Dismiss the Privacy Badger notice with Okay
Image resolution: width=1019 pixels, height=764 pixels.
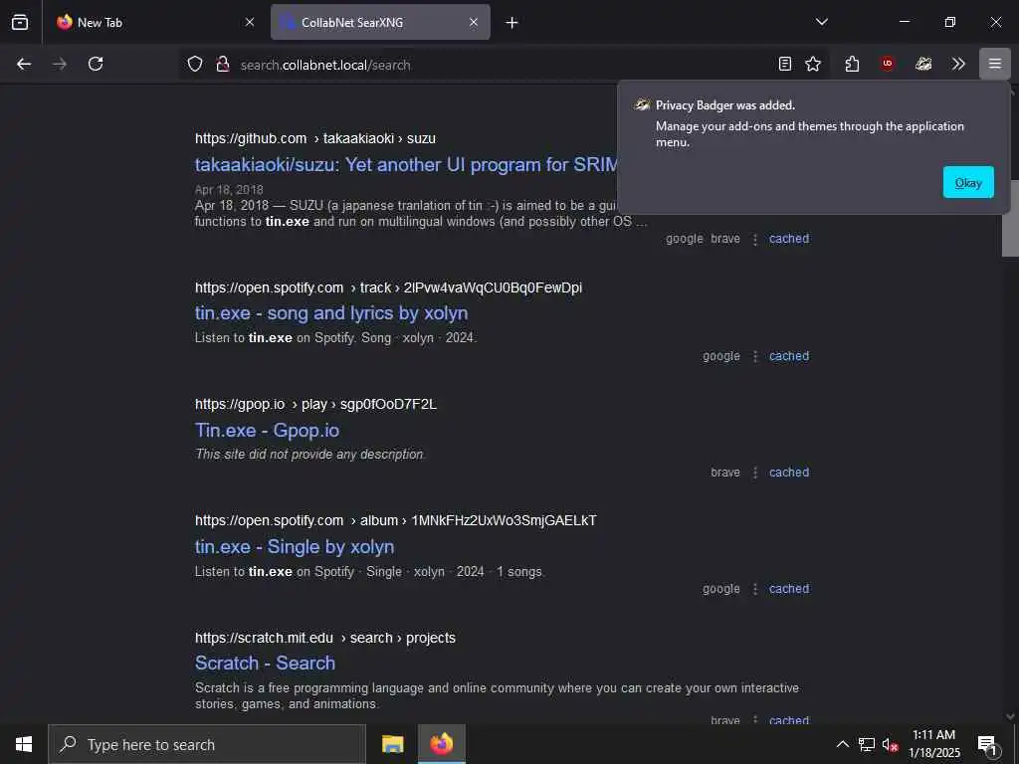(x=967, y=183)
